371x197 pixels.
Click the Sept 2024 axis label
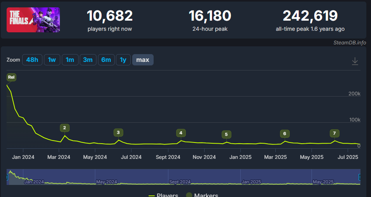point(168,157)
